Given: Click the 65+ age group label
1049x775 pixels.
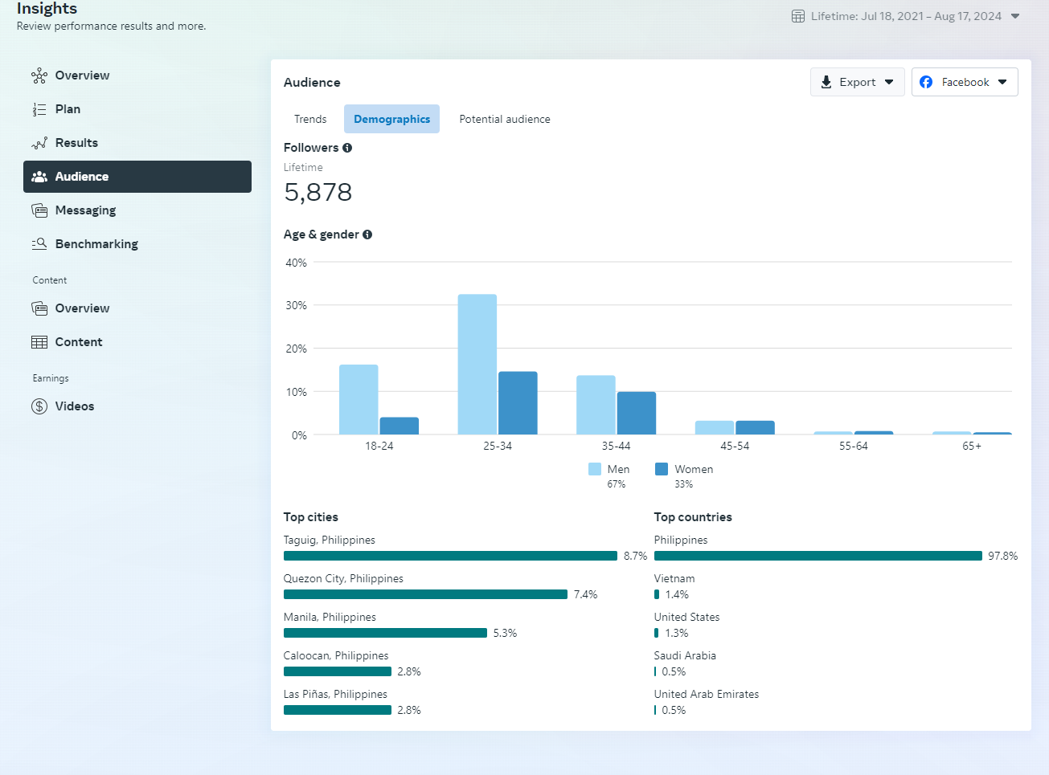Looking at the screenshot, I should coord(972,446).
